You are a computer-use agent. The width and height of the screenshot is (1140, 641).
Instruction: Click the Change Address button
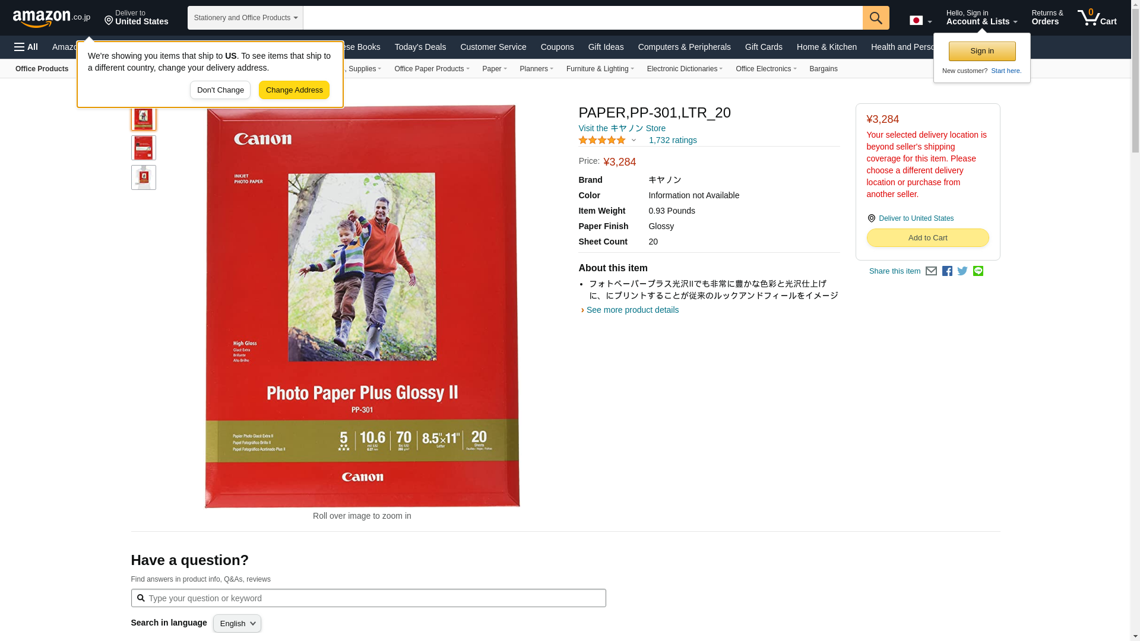(x=294, y=90)
